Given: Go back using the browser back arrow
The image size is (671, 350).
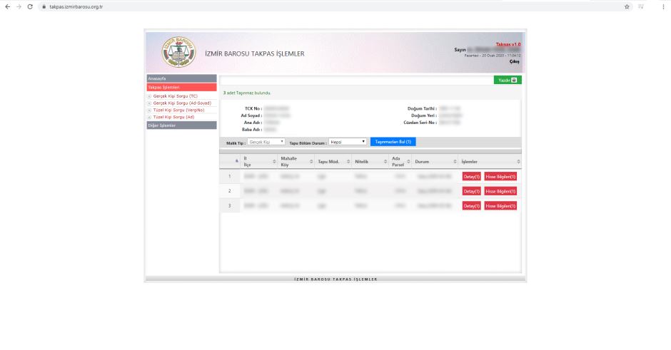Looking at the screenshot, I should (8, 7).
